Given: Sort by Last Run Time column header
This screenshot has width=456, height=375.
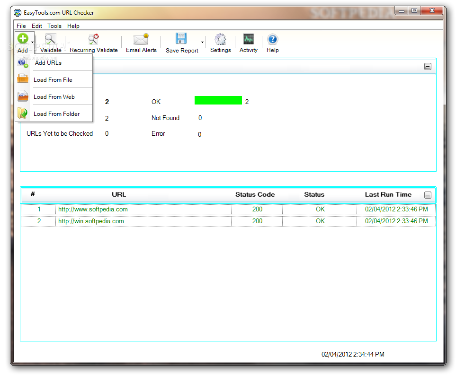Looking at the screenshot, I should [x=388, y=195].
